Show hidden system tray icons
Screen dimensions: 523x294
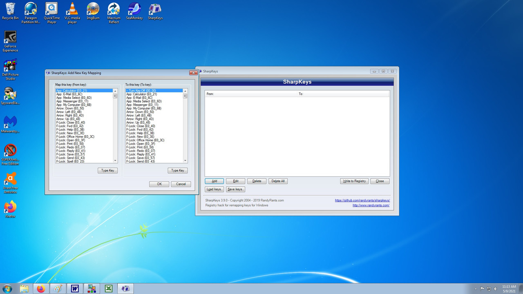click(476, 289)
